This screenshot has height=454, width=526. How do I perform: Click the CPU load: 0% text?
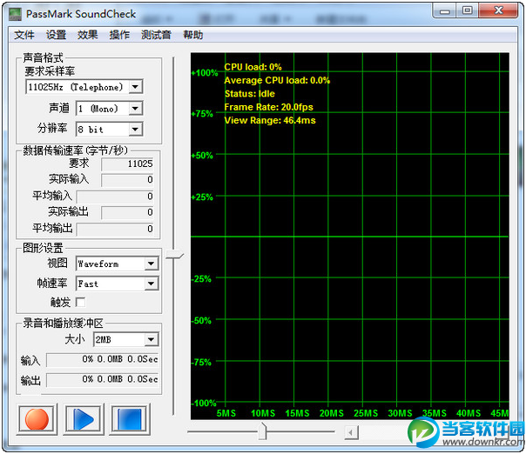pyautogui.click(x=253, y=67)
